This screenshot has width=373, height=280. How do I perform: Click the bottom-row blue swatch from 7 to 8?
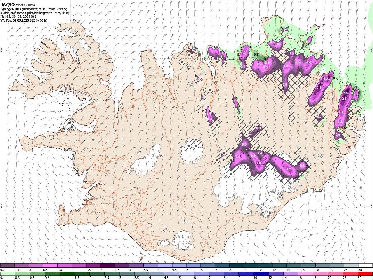click(x=216, y=274)
